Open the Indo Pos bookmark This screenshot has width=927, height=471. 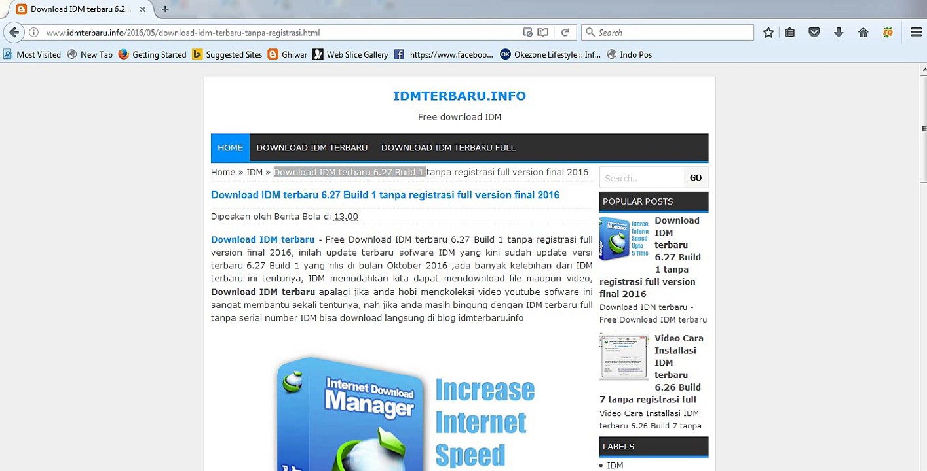pyautogui.click(x=630, y=54)
